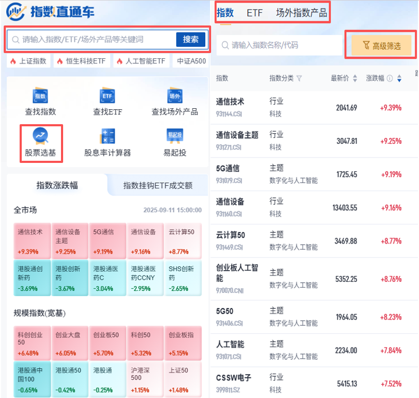Screen dimensions: 419x398
Task: Focus the 请输入指数名称/代码 input field
Action: 279,46
